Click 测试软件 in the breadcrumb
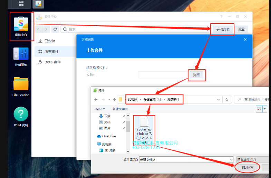Viewport: 271px width, 178px height. (173, 99)
